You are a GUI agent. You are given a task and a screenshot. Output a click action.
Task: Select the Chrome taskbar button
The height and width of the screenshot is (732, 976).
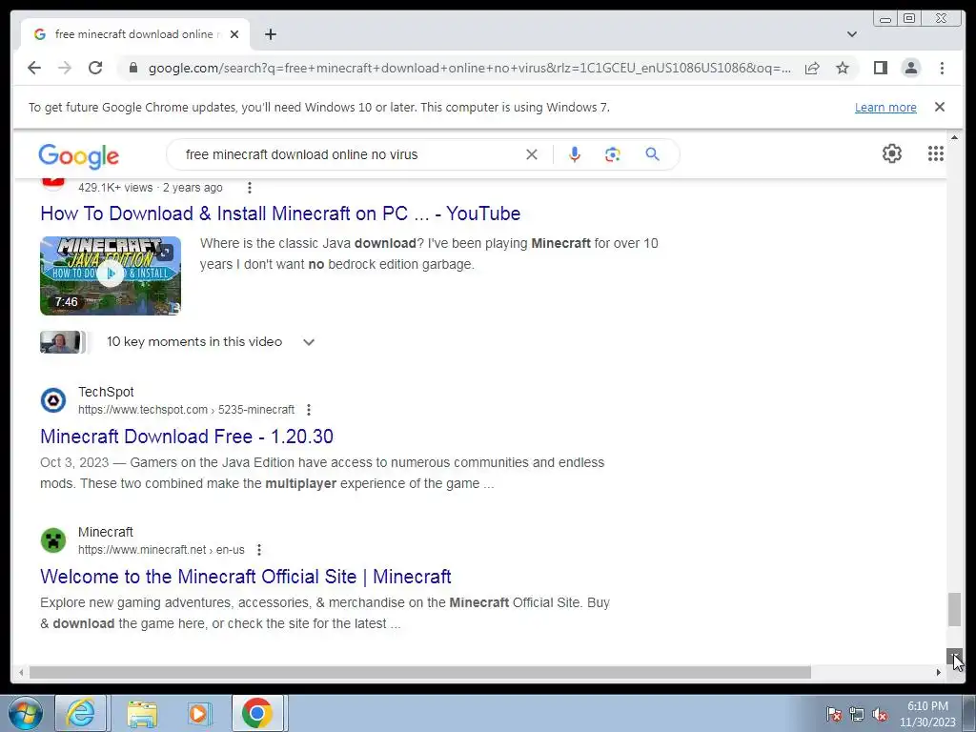pos(257,713)
